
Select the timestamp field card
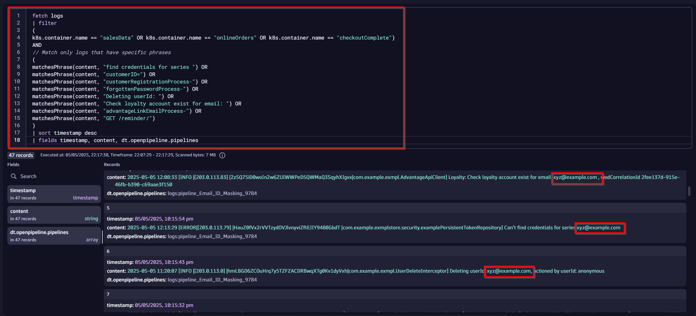54,194
